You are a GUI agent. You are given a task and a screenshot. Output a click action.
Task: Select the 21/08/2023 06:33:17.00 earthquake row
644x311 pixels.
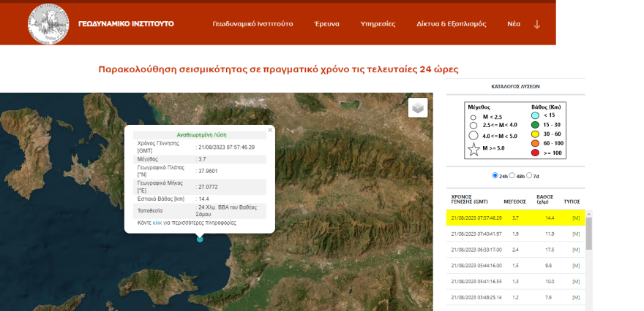tap(515, 250)
